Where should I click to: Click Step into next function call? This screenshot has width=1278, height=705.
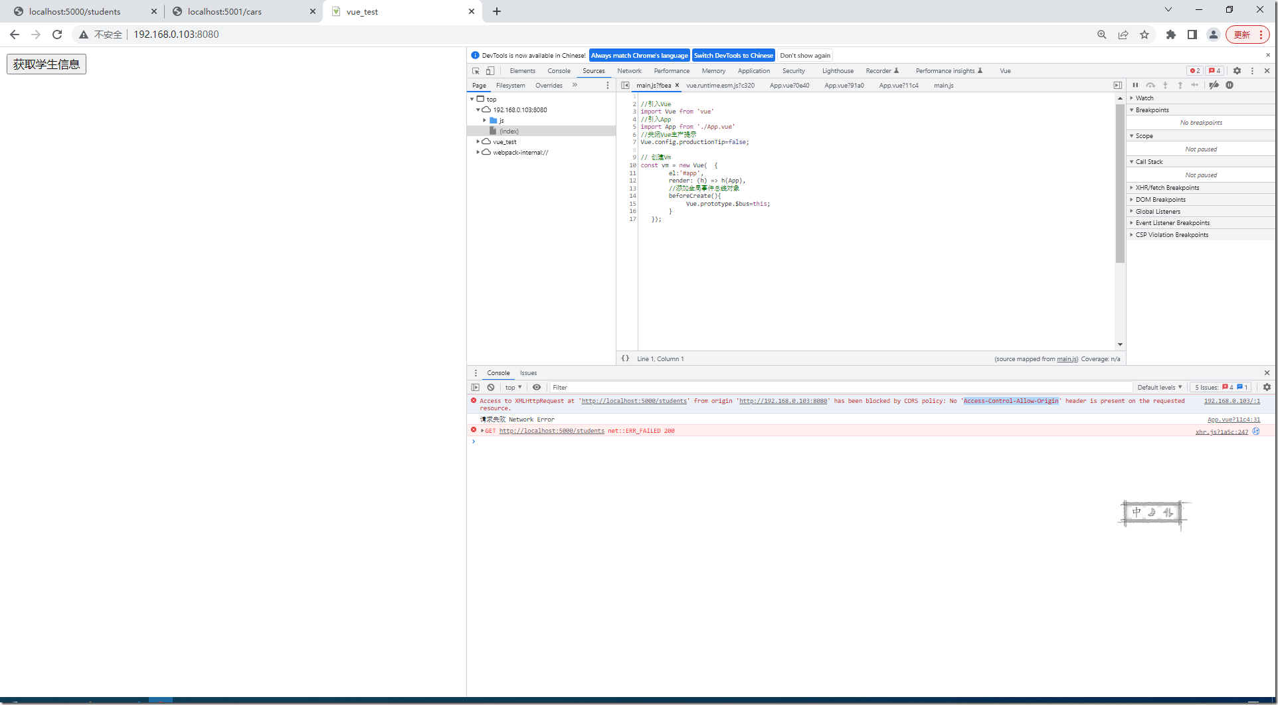pos(1165,85)
